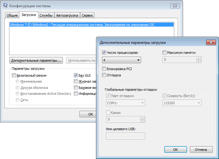Increase Канал value with up arrow
Image resolution: width=219 pixels, height=159 pixels.
(x=142, y=118)
